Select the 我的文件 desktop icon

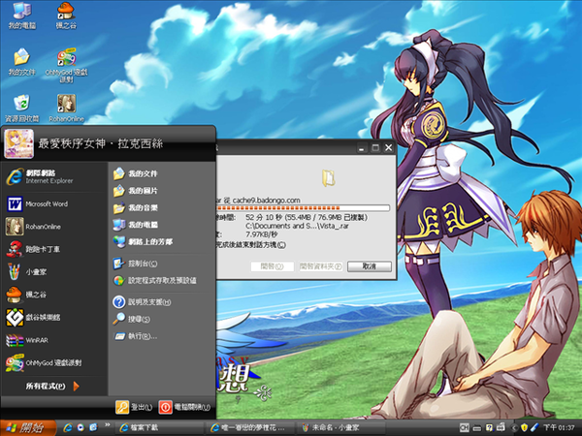tap(22, 62)
